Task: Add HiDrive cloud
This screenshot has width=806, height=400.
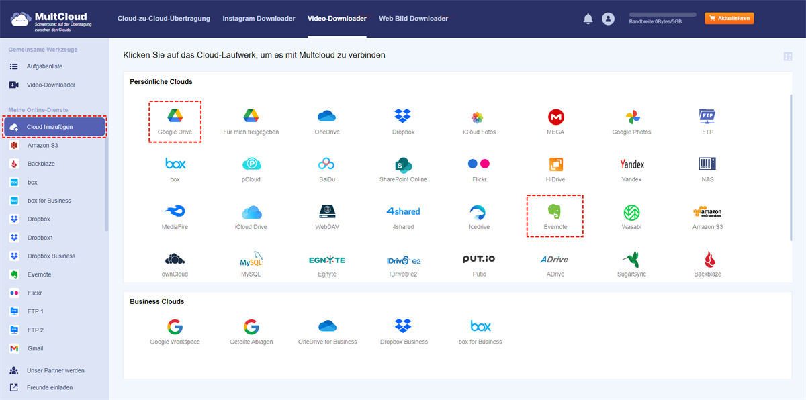Action: point(555,164)
